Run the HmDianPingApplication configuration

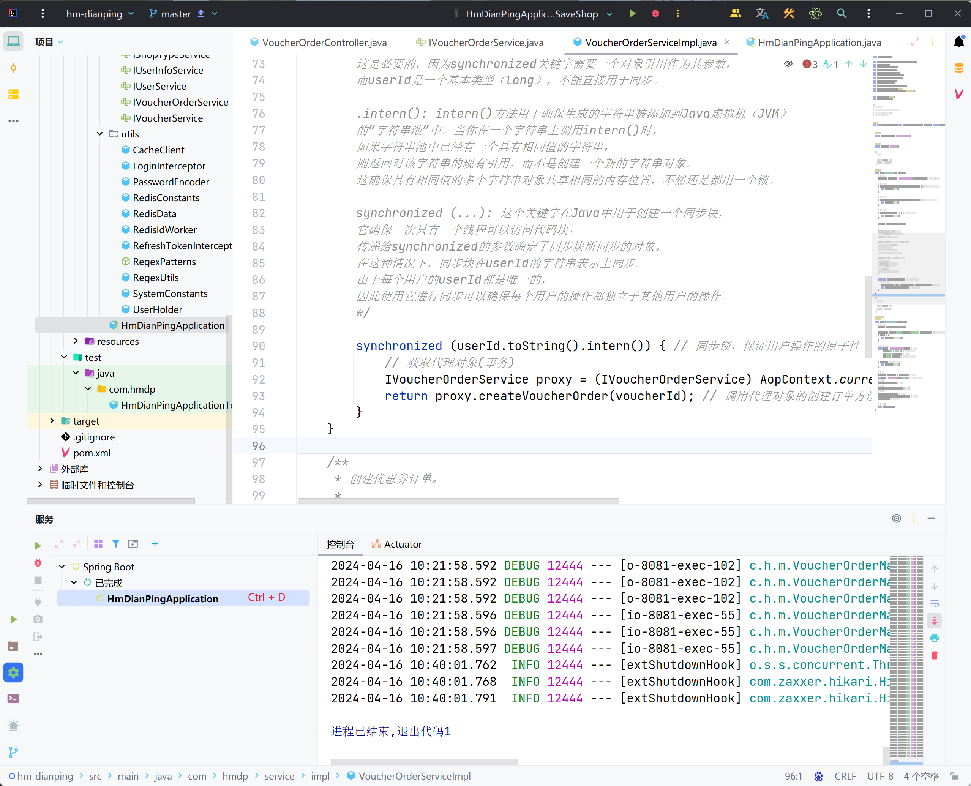pos(632,14)
